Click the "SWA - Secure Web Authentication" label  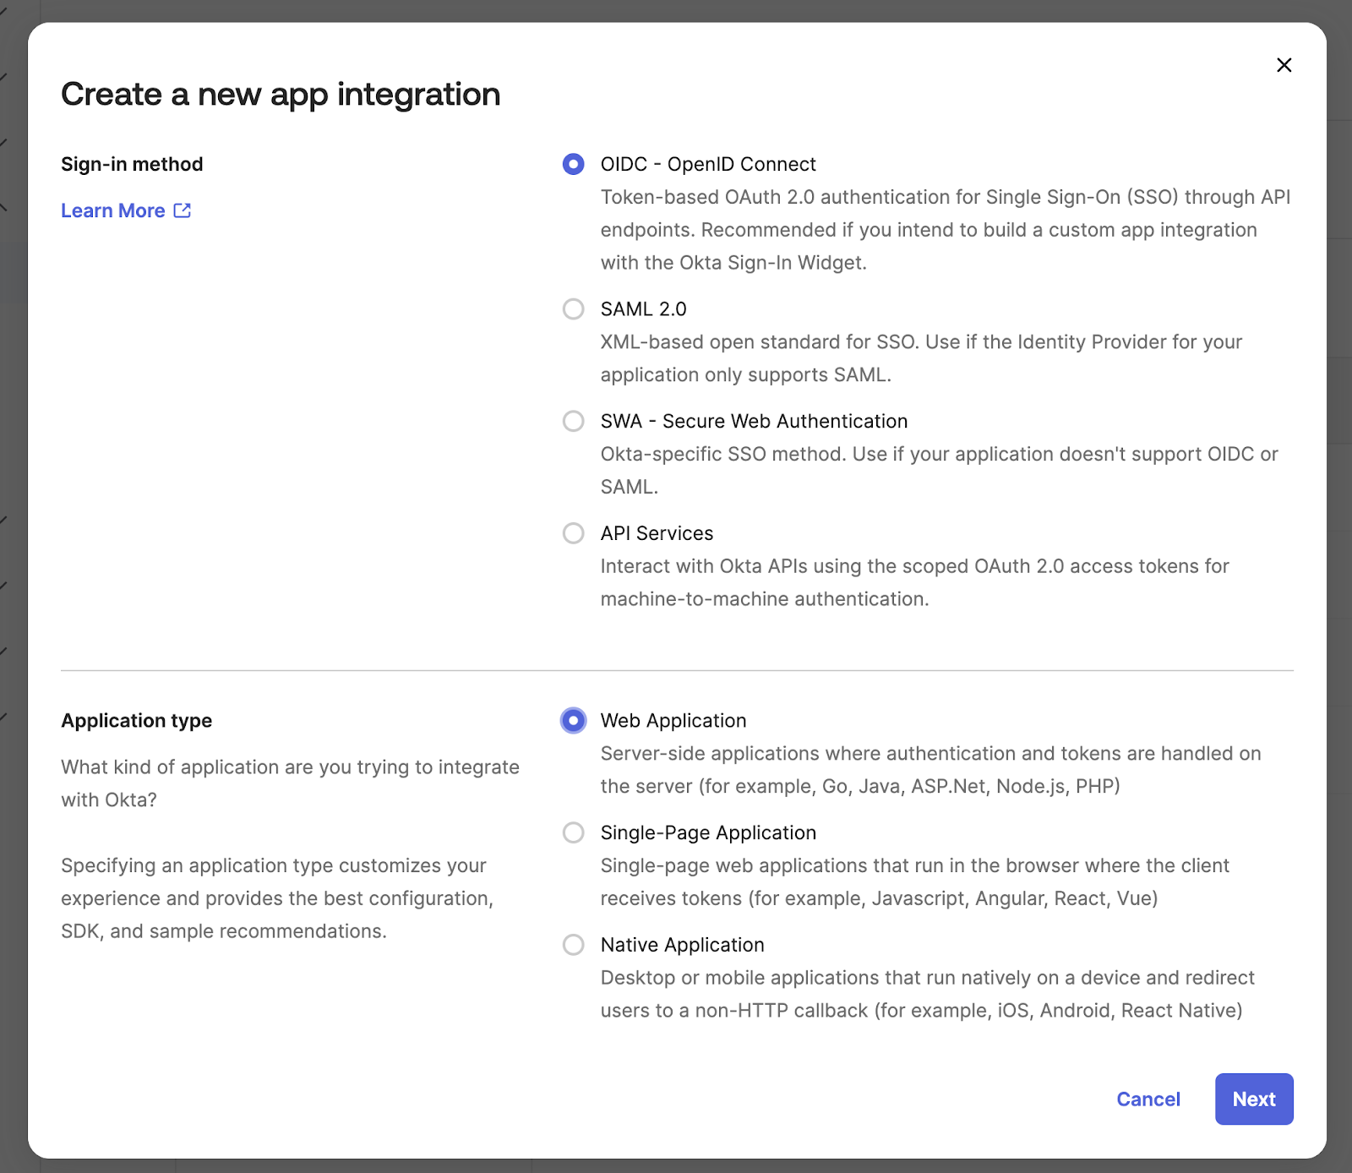(754, 421)
